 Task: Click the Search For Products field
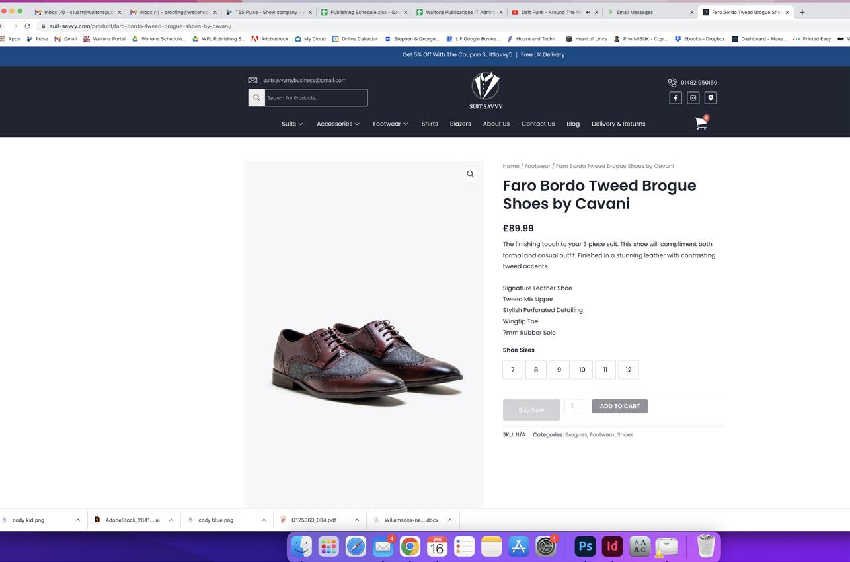pos(316,98)
